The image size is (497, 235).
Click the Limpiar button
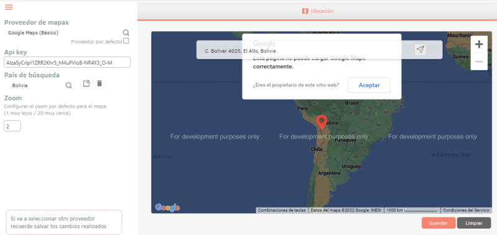pyautogui.click(x=474, y=223)
